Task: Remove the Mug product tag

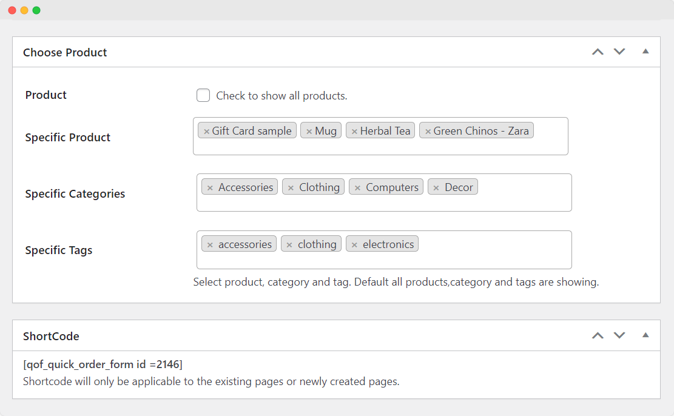Action: point(309,131)
